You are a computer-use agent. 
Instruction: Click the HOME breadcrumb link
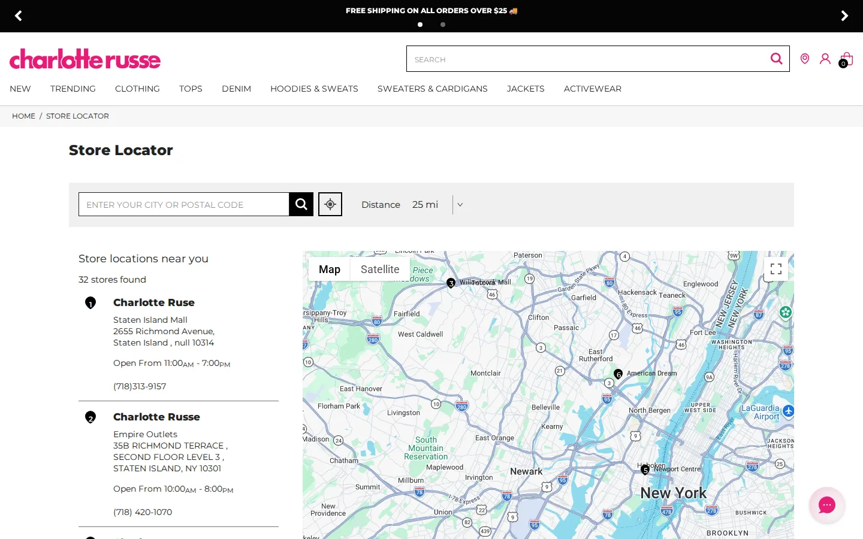pos(23,116)
